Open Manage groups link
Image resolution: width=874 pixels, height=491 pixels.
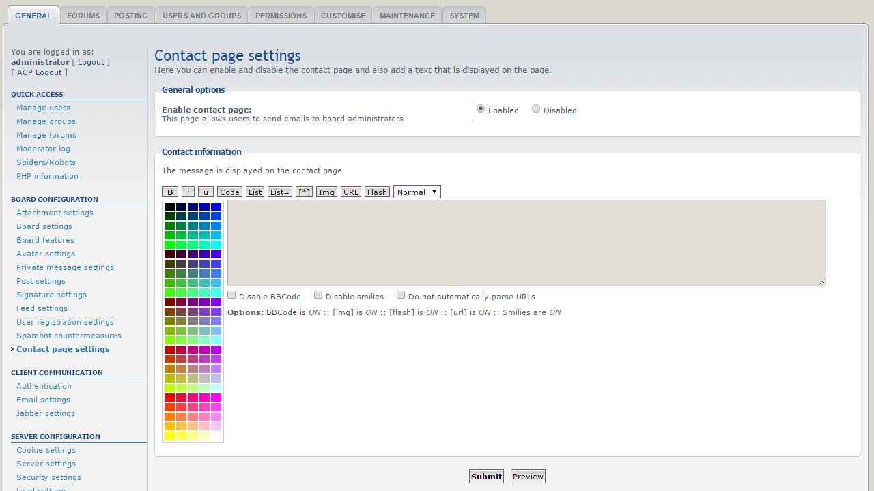click(46, 121)
